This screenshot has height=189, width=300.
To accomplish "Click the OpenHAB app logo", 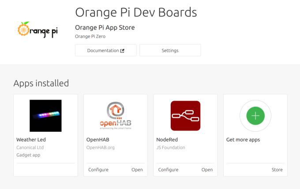I will tap(115, 115).
